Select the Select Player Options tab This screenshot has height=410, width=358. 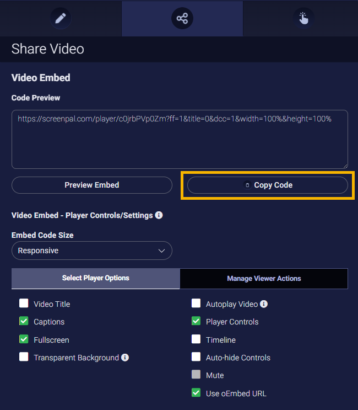click(95, 279)
